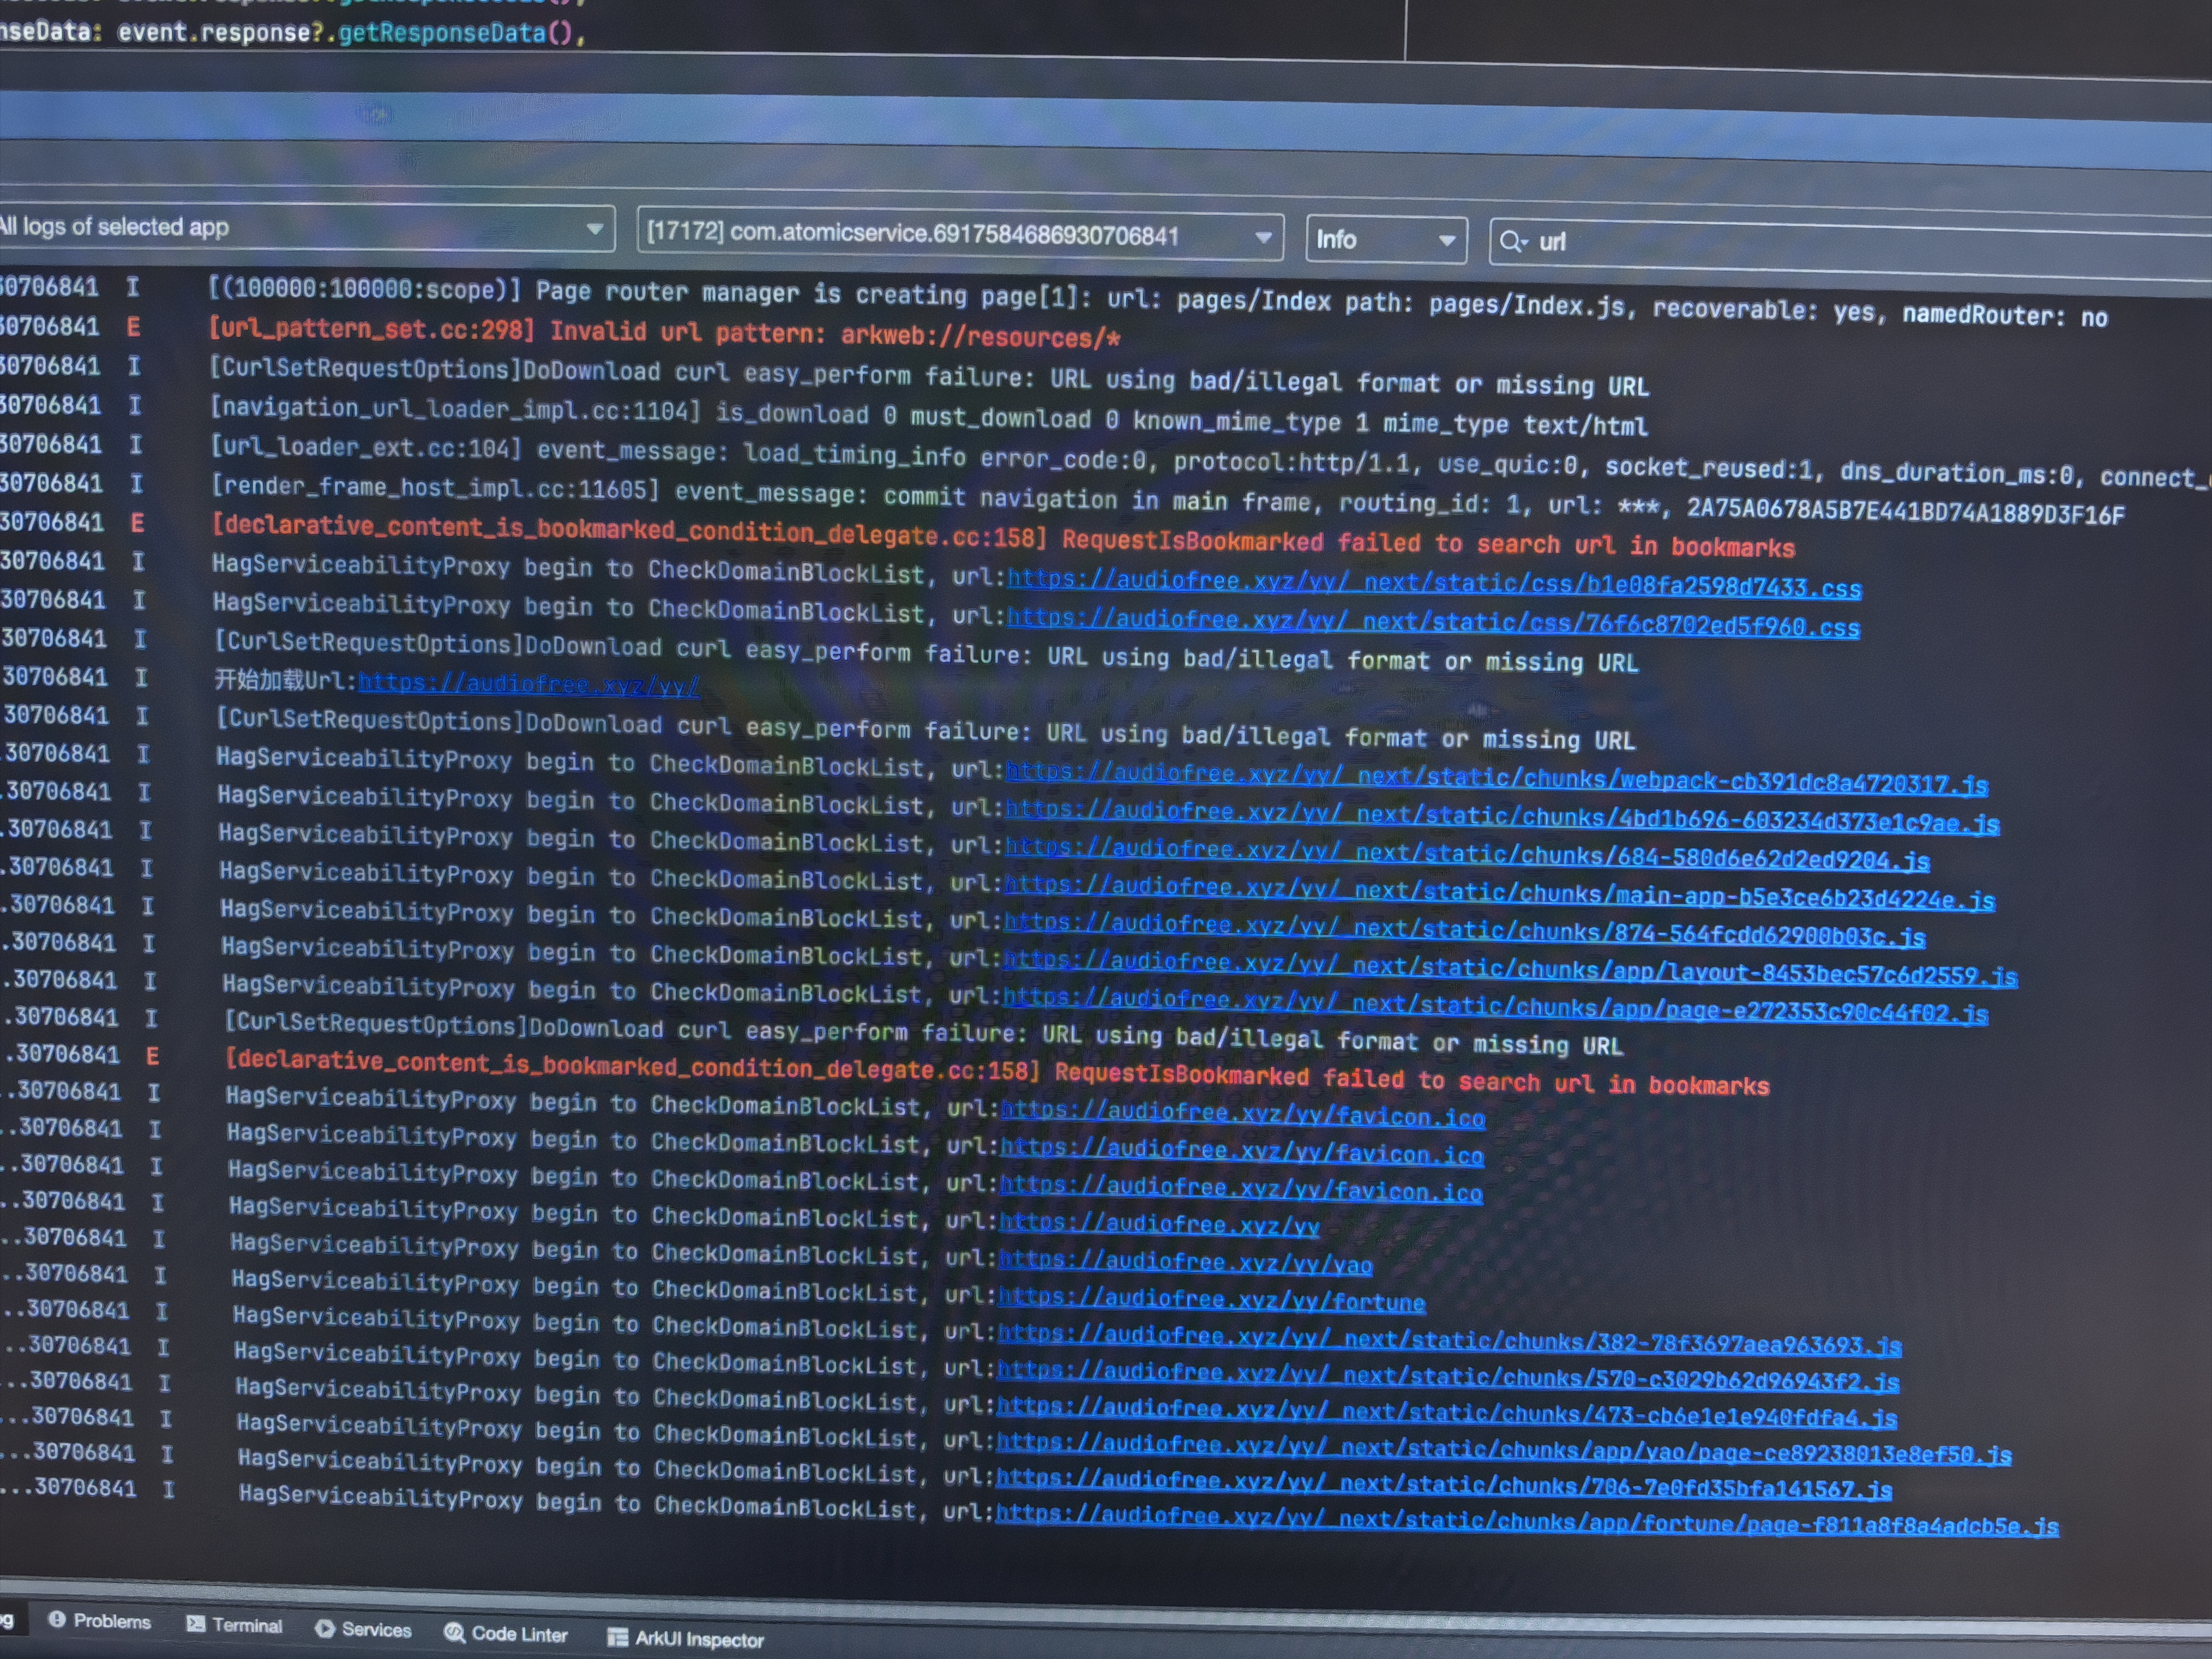Click the ArkUI Inspector layout icon
2212x1659 pixels.
point(618,1637)
